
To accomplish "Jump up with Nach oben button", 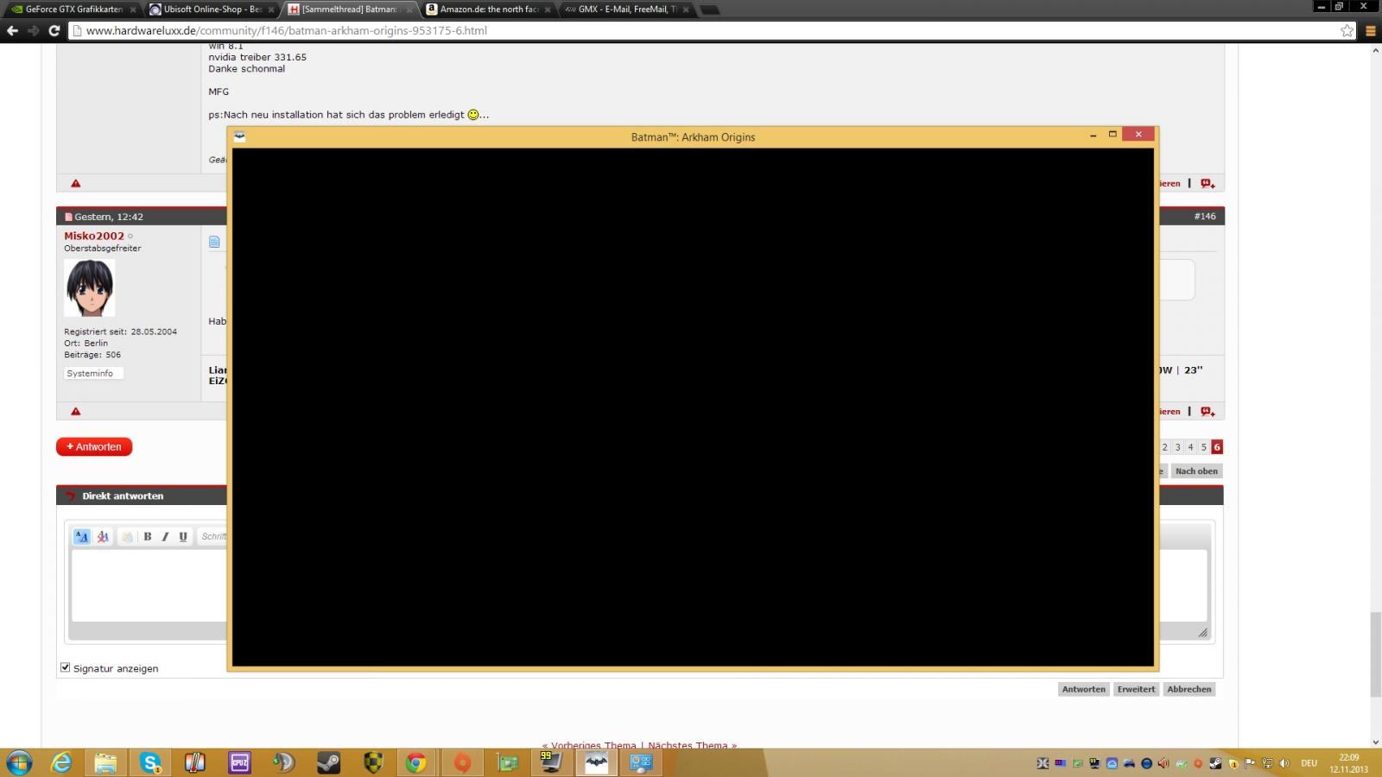I will pos(1196,471).
